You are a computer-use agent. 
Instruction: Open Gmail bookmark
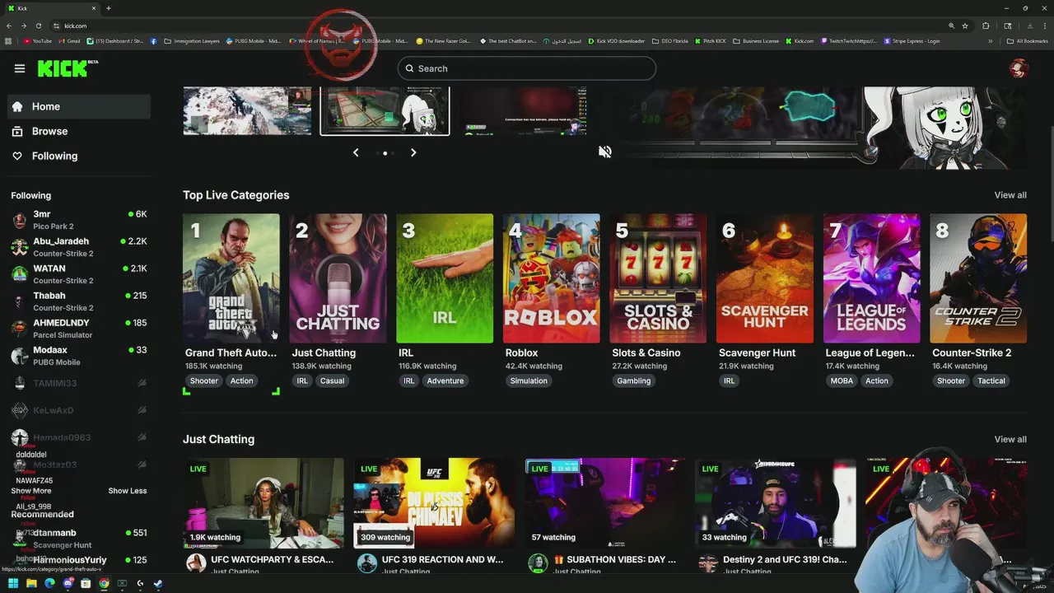tap(69, 41)
